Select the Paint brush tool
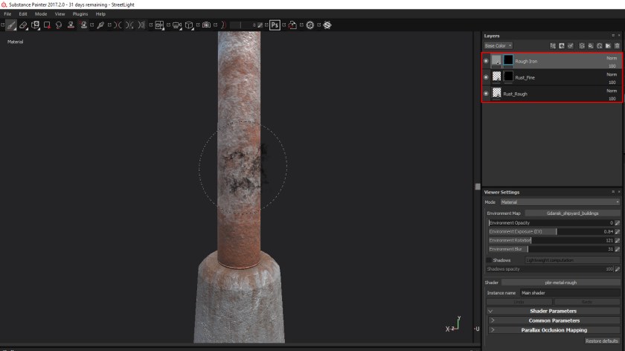Image resolution: width=625 pixels, height=351 pixels. [x=11, y=25]
